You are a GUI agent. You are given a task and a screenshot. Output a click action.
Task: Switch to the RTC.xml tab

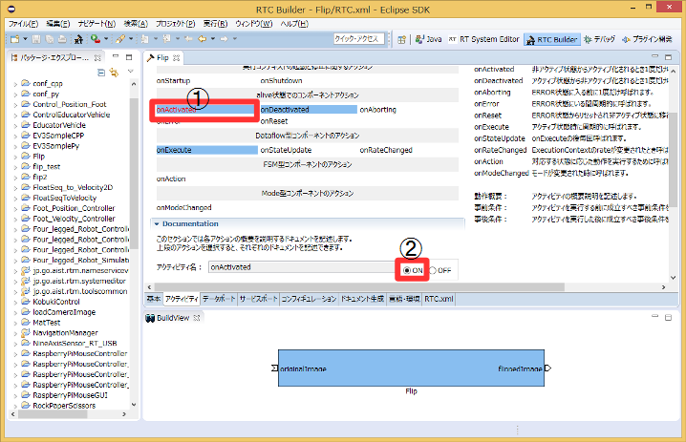[x=439, y=299]
